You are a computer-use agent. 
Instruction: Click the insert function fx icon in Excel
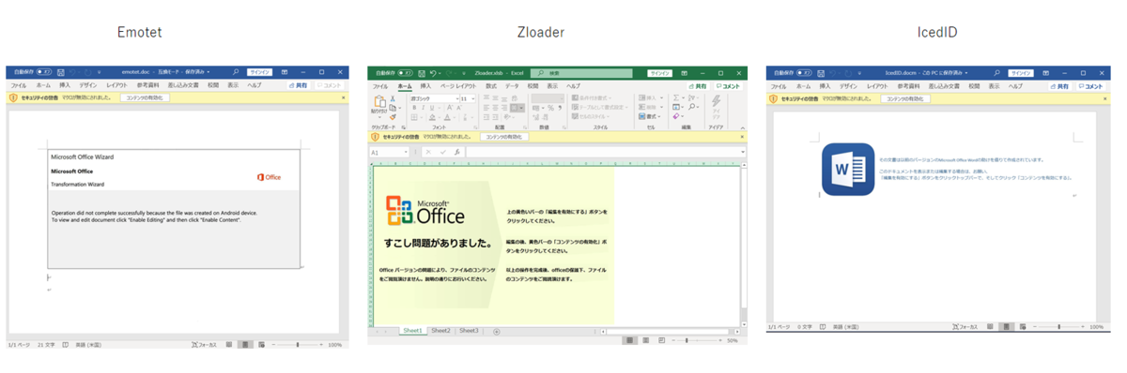tap(457, 152)
